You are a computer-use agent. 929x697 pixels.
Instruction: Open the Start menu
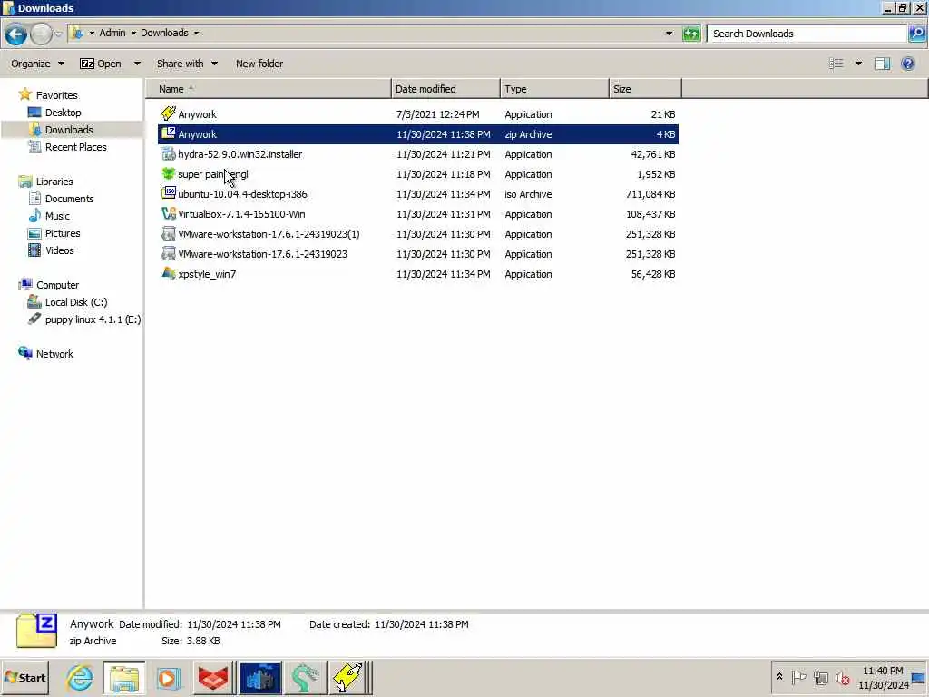click(24, 677)
